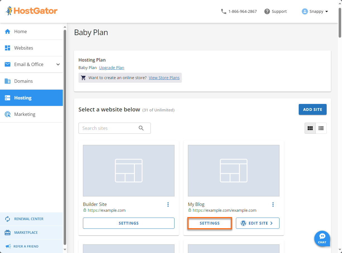The image size is (342, 253).
Task: Switch sites to list view
Action: pos(321,128)
